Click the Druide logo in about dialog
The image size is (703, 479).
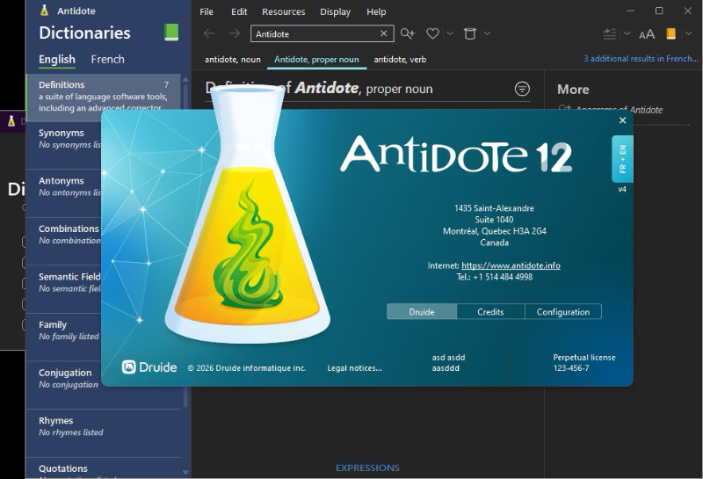tap(149, 367)
